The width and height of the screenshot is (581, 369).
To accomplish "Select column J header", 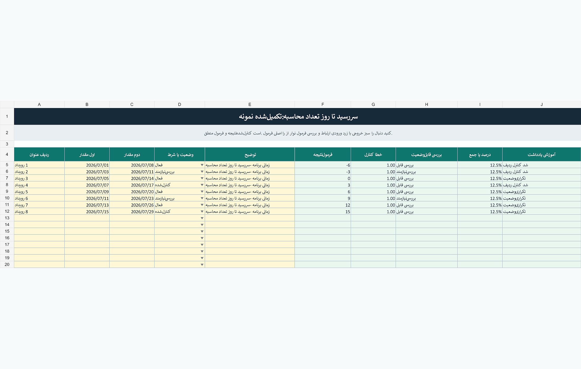I will click(541, 104).
